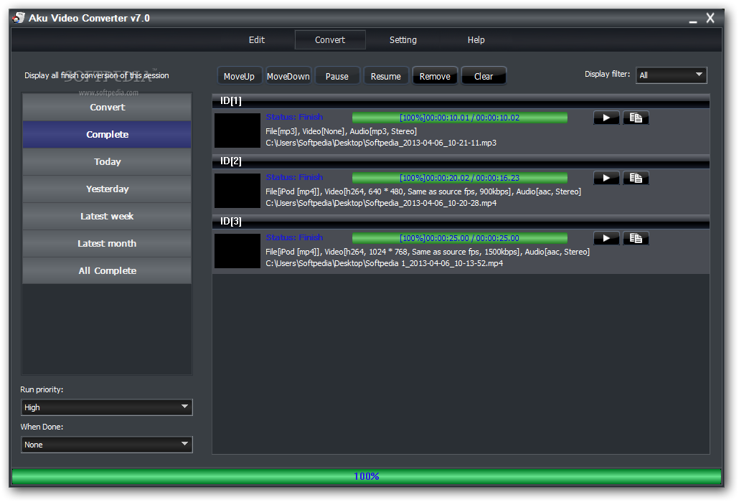Select the ID[2] video thumbnail

[237, 191]
